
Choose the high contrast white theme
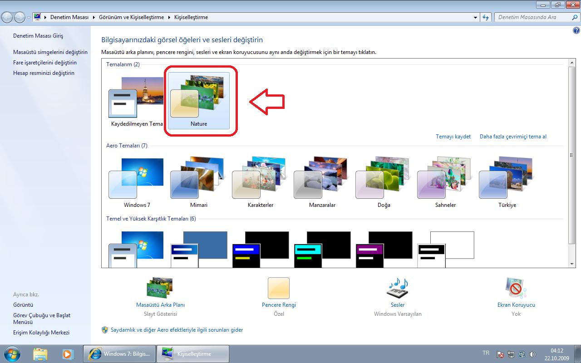(x=446, y=249)
